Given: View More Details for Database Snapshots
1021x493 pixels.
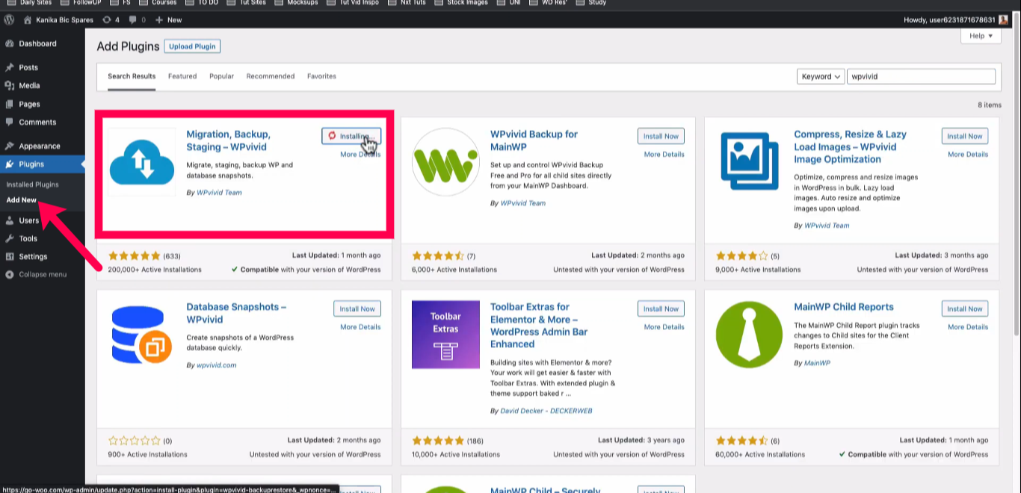Looking at the screenshot, I should click(x=360, y=327).
